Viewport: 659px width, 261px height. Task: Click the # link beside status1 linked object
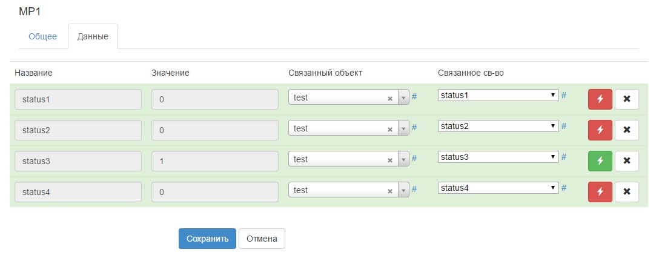point(414,96)
